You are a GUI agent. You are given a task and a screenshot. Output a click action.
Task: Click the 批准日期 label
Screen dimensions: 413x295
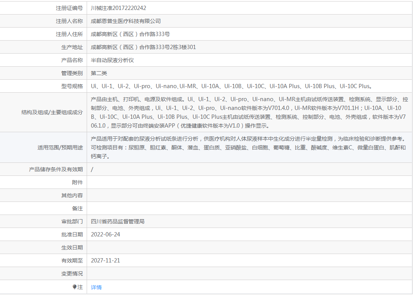[x=72, y=234]
